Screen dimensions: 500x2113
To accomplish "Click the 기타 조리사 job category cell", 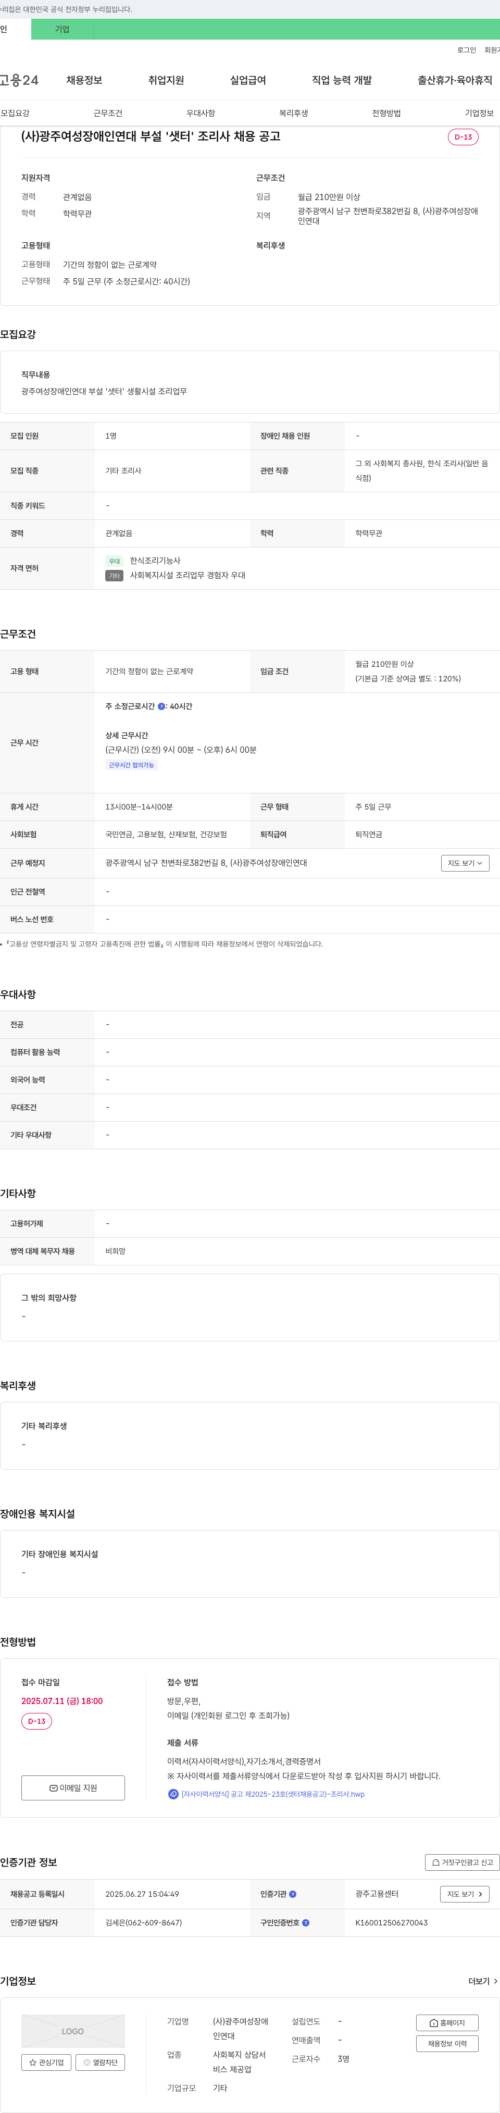I will pyautogui.click(x=123, y=471).
